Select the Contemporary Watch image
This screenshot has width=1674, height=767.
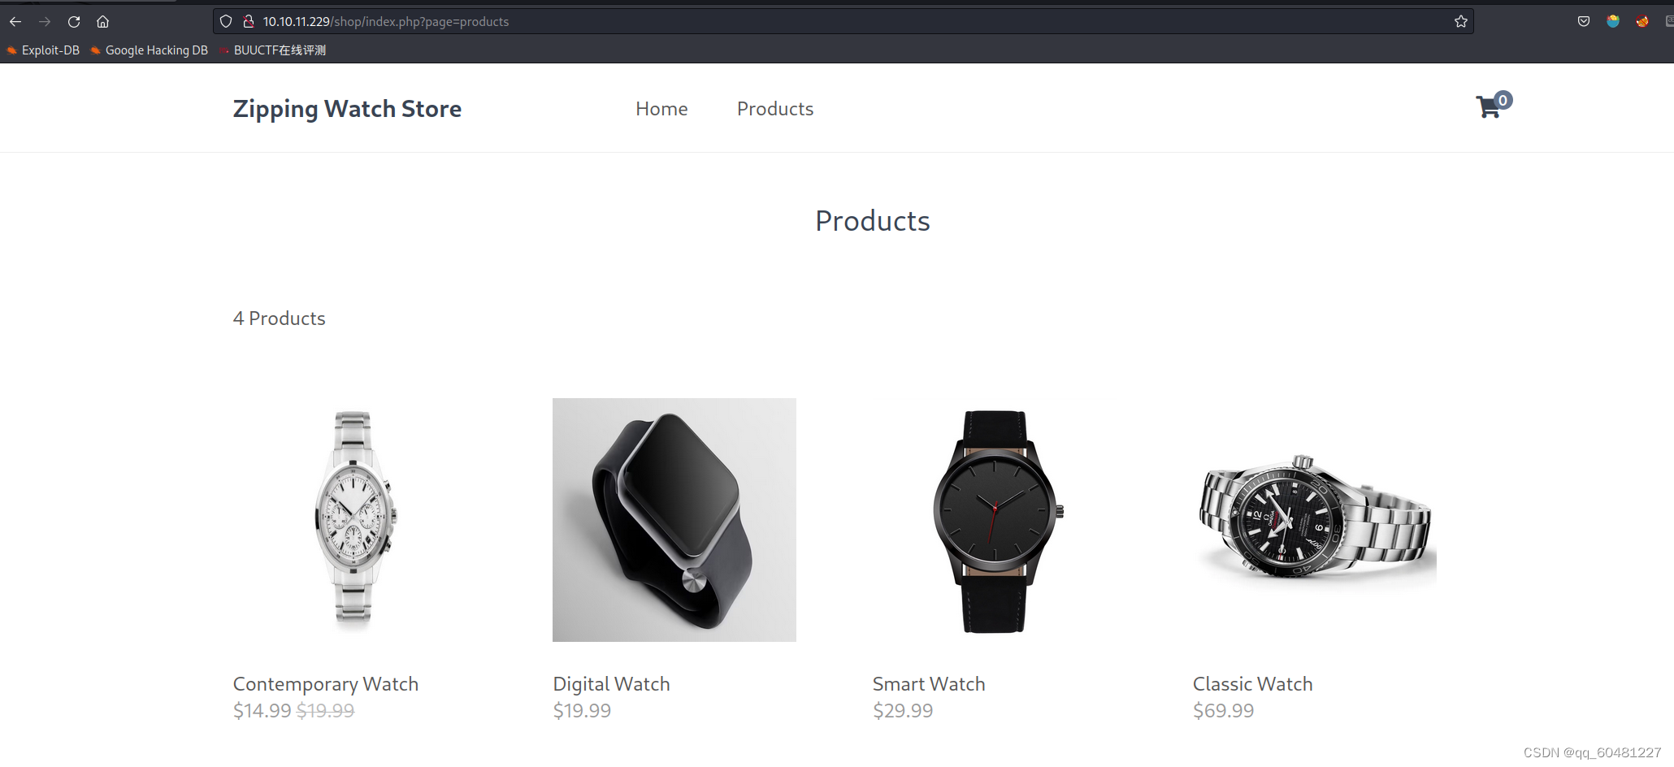354,520
